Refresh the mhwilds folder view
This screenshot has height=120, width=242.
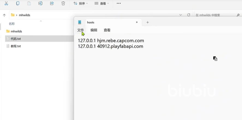pos(189,15)
